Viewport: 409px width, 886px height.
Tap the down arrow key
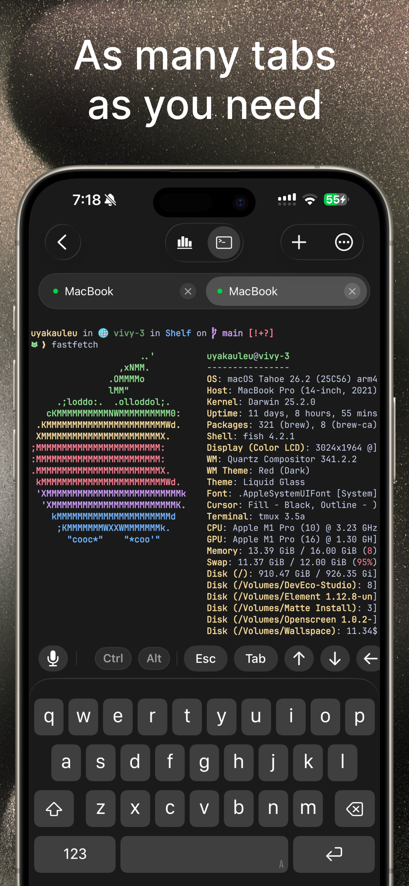click(335, 658)
